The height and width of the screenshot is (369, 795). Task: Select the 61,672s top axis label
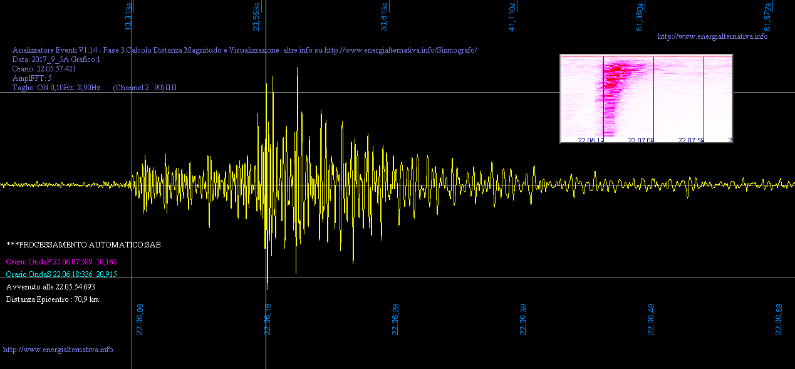pos(767,16)
